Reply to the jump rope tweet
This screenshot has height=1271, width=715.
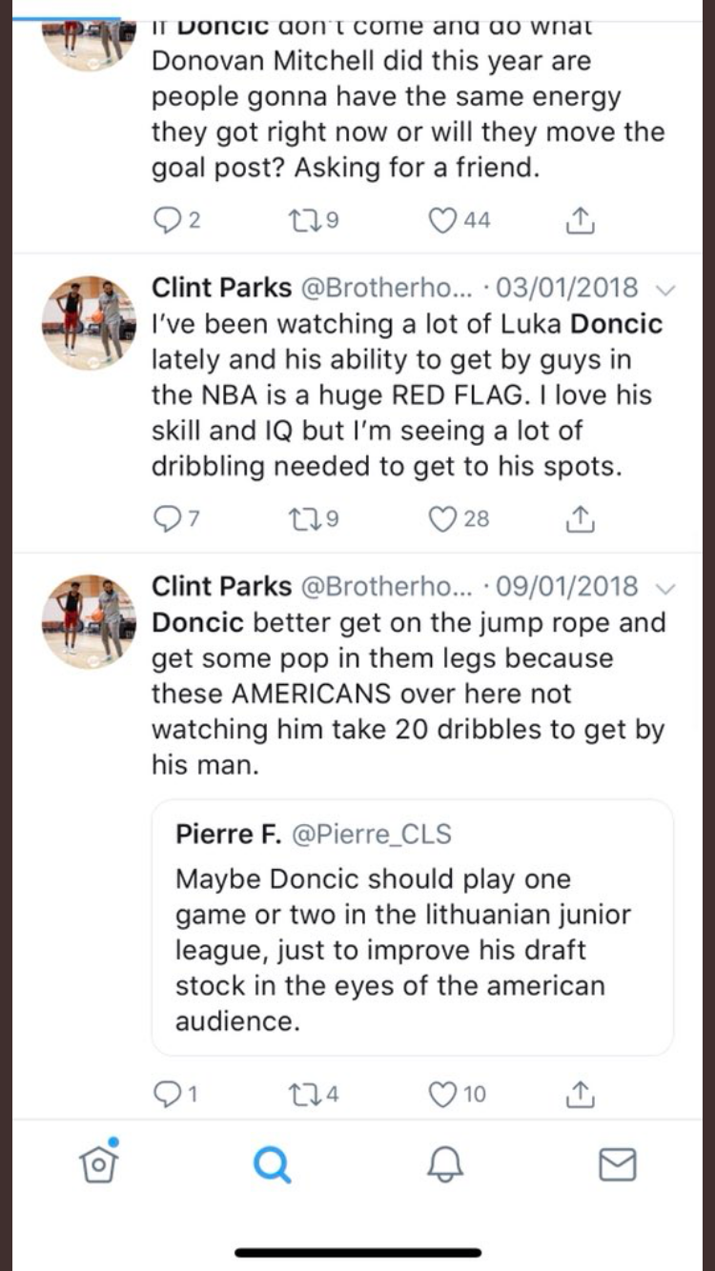166,1095
